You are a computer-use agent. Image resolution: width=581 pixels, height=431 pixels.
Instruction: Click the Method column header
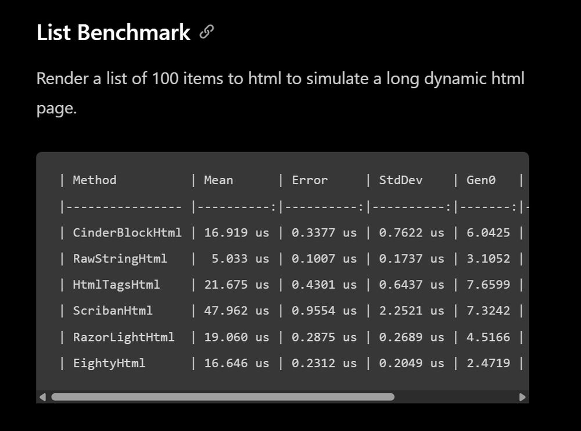click(x=95, y=180)
